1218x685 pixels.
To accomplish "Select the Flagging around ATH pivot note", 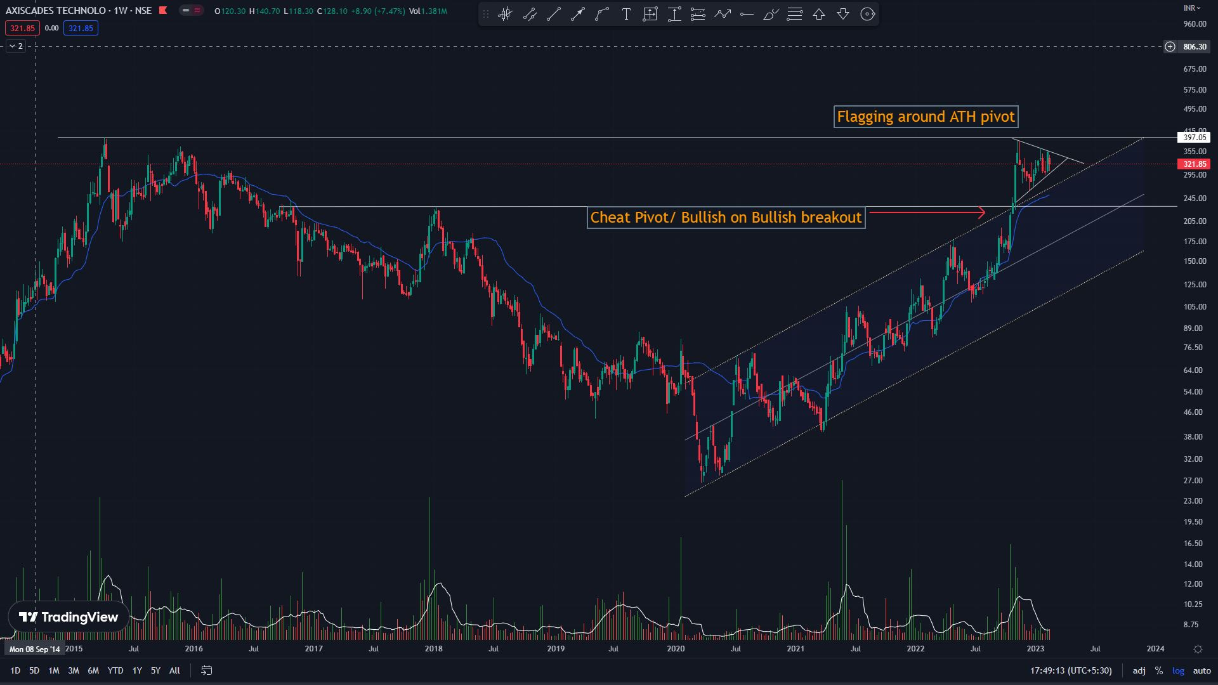I will coord(926,117).
